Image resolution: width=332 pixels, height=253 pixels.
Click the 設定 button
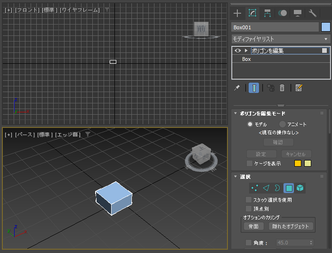point(261,154)
